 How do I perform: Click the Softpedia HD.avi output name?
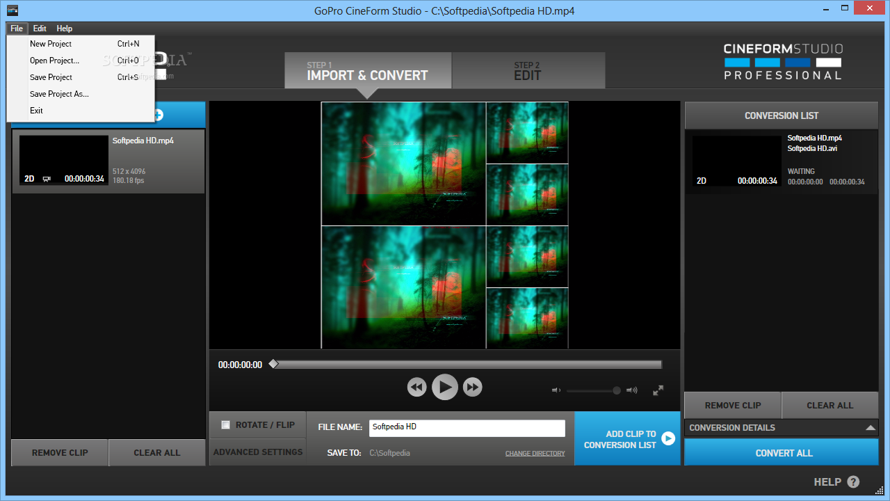pyautogui.click(x=812, y=149)
